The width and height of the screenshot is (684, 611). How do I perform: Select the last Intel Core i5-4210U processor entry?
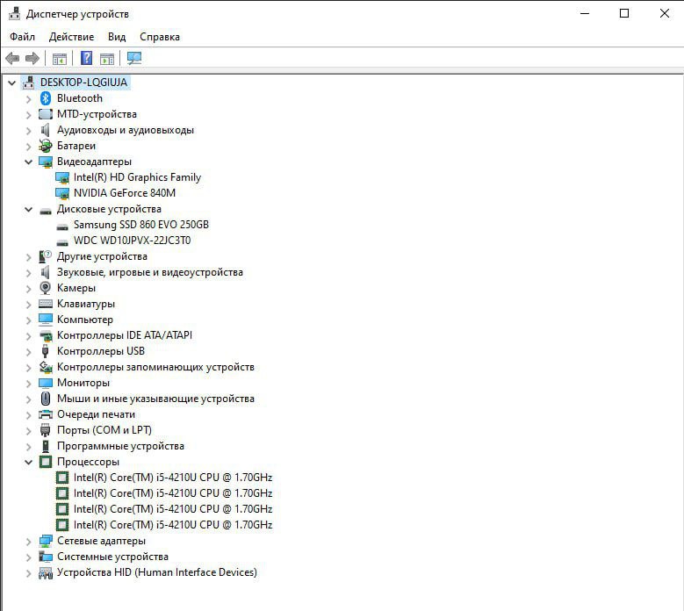coord(173,525)
